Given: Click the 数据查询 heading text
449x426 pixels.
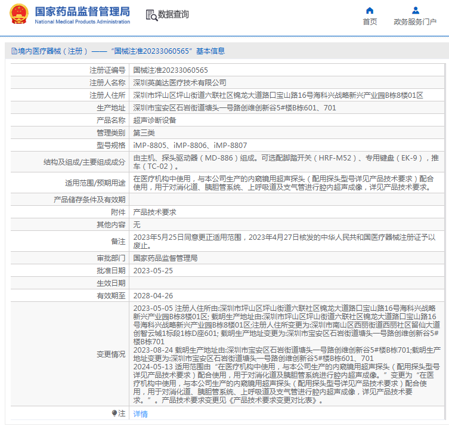Looking at the screenshot, I should pyautogui.click(x=173, y=15).
